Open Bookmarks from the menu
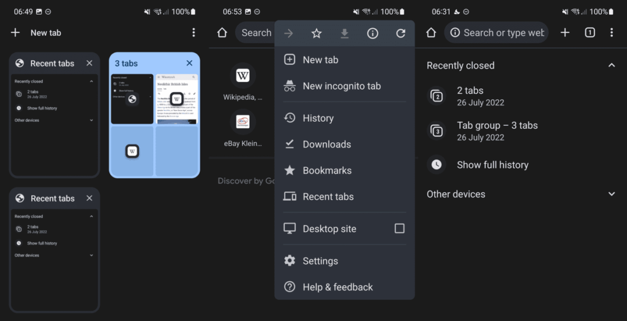Viewport: 627px width, 321px height. [344, 170]
